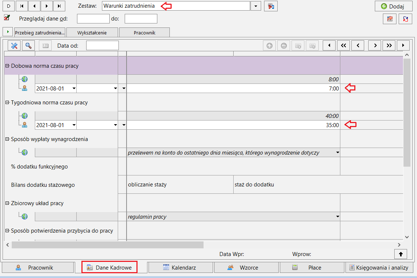Collapse Dobowa norma czasu pracy row
The image size is (417, 278).
pos(7,66)
